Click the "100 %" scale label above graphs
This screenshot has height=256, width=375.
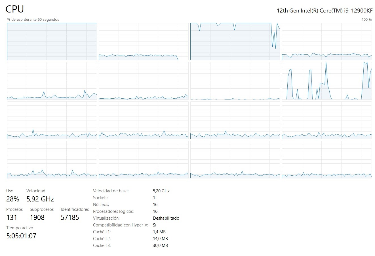366,20
